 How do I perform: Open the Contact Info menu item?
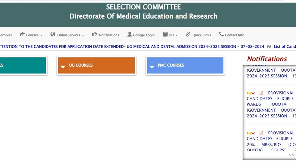[x=232, y=35]
